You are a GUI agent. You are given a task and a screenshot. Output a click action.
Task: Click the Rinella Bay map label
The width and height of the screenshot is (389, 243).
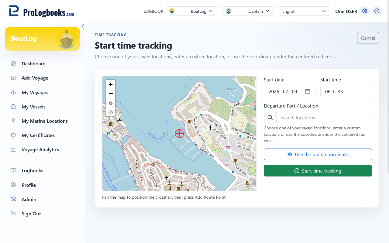click(232, 92)
